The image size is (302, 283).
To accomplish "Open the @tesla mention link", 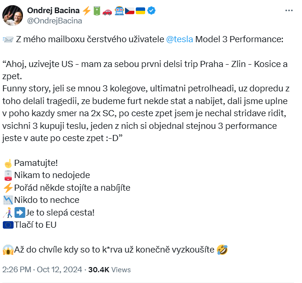I will [179, 39].
